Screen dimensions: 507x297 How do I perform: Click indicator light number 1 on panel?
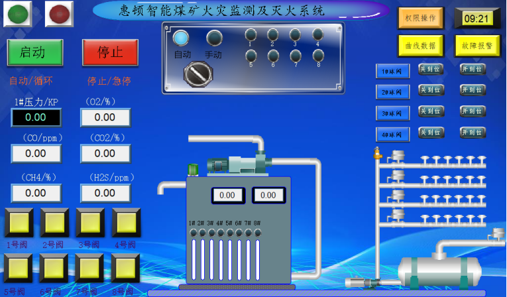click(251, 34)
